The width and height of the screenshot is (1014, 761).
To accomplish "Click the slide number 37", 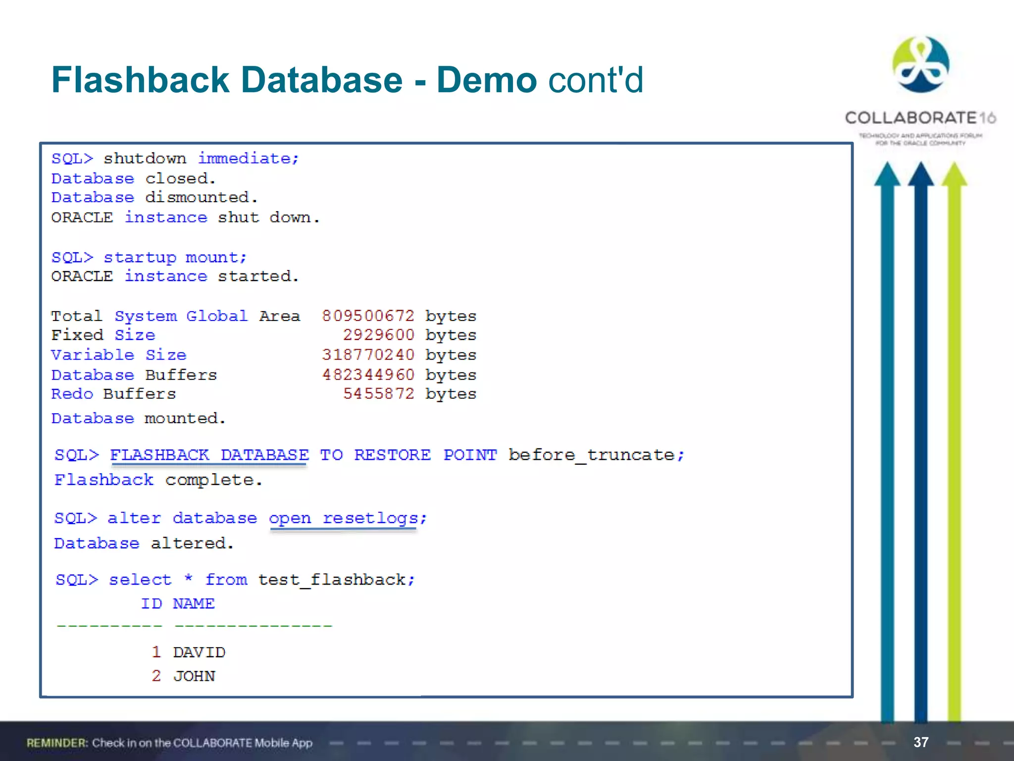I will [x=921, y=742].
